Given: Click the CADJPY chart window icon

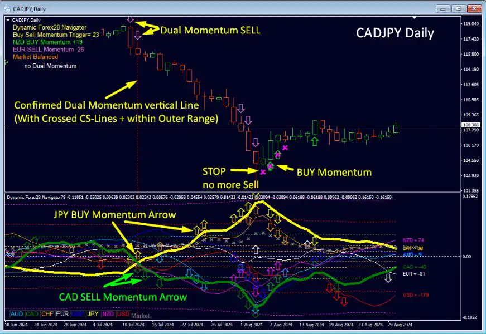Looking at the screenshot, I should [x=7, y=9].
